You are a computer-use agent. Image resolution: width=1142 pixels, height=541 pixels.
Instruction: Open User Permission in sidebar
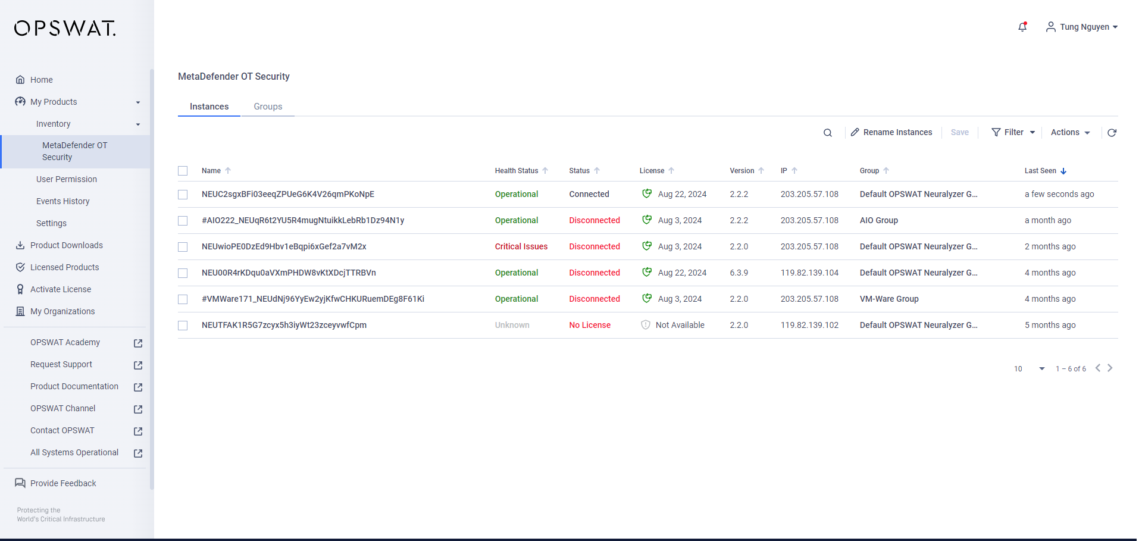pyautogui.click(x=67, y=179)
